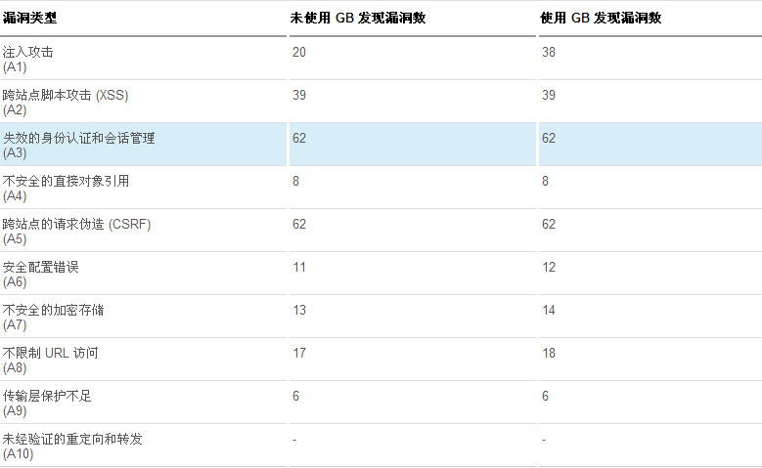
Task: Select value 17 in the 不限制 URL 访问 row
Action: (298, 353)
